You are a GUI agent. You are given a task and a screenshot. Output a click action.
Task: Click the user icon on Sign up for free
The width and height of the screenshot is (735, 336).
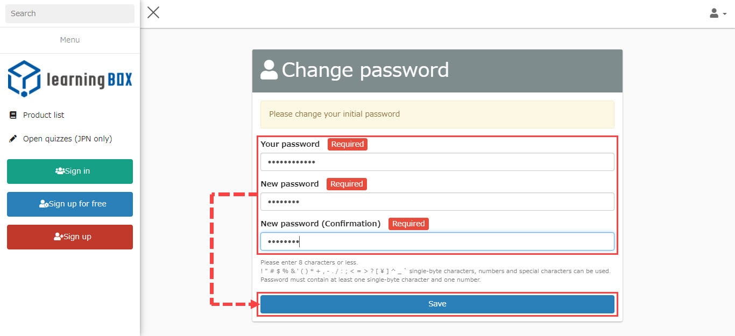(x=44, y=204)
